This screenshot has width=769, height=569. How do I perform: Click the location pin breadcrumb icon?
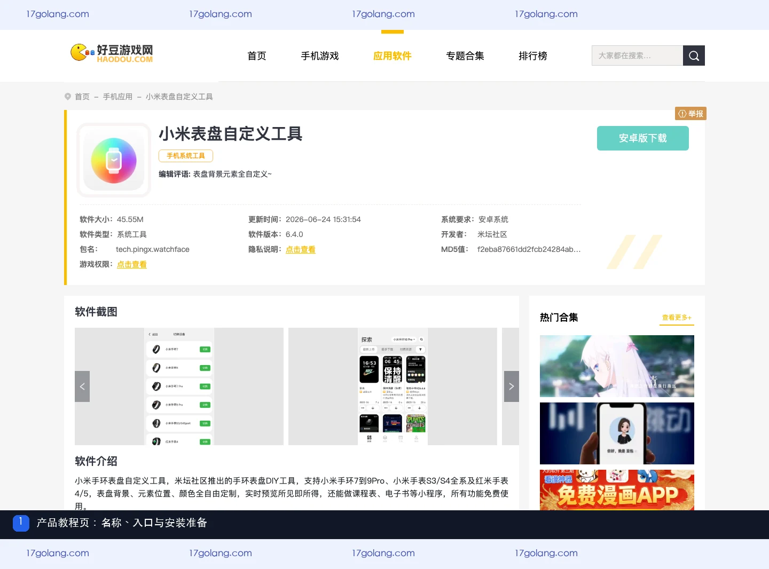[x=68, y=97]
